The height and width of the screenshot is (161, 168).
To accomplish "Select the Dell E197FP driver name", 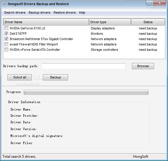I will (x=18, y=34).
